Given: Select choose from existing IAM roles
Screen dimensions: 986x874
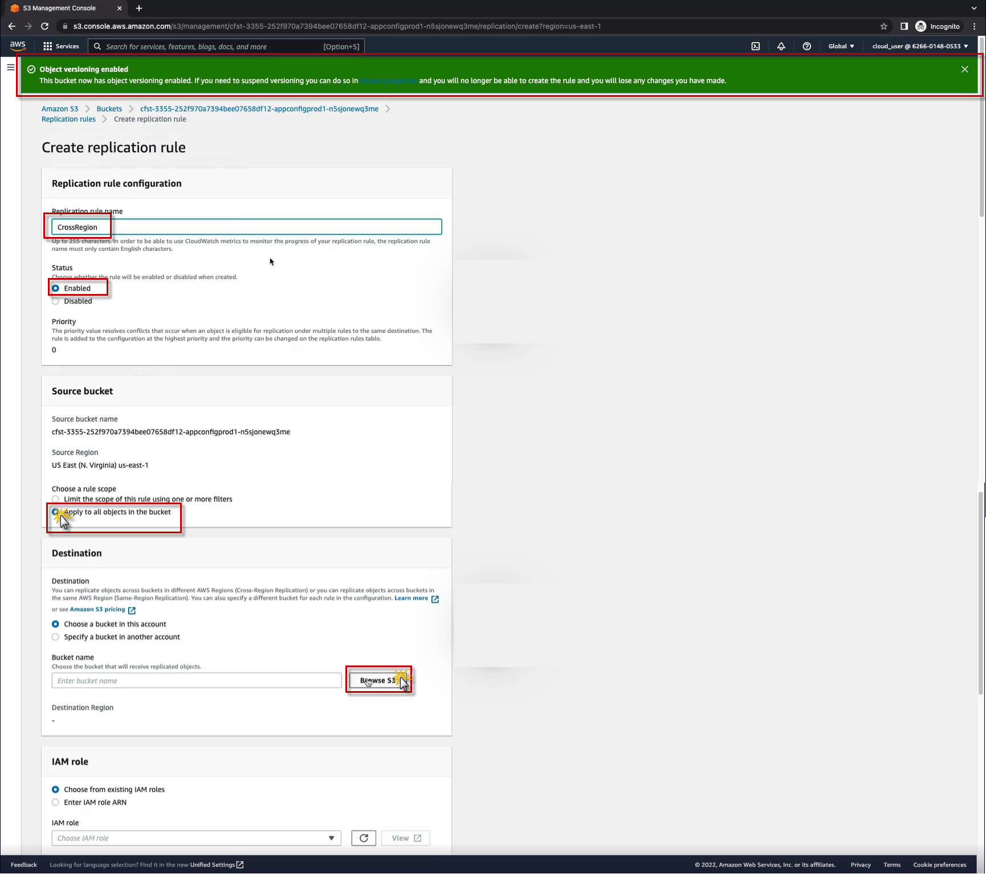Looking at the screenshot, I should coord(56,790).
